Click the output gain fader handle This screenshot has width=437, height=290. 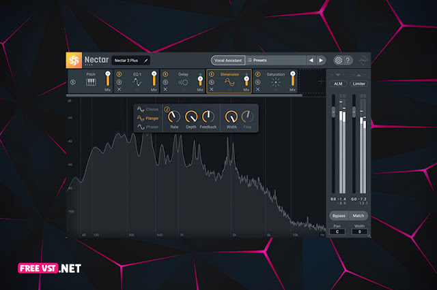354,112
